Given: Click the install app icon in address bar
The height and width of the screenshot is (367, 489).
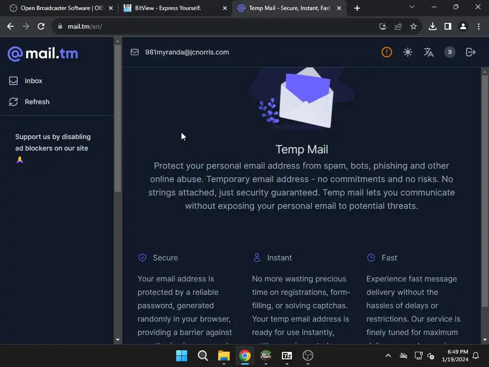Looking at the screenshot, I should tap(383, 27).
